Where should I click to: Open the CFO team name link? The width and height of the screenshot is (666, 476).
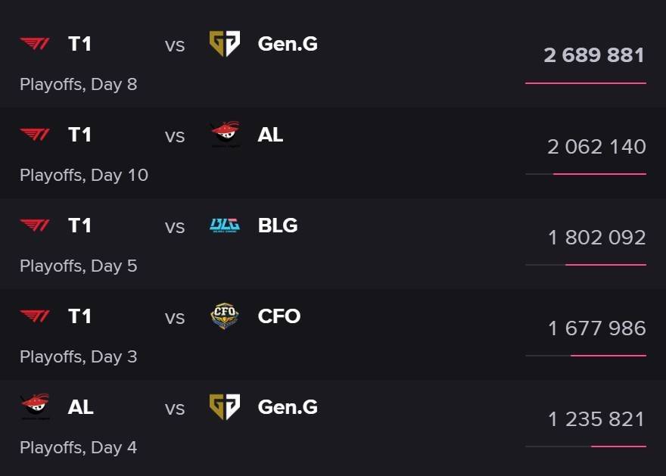click(279, 316)
